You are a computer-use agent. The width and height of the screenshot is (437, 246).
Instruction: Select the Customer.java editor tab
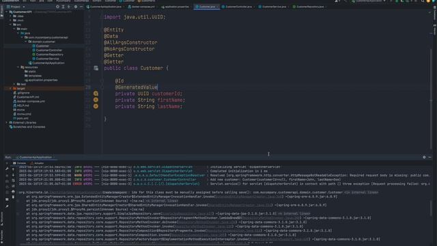coord(207,6)
